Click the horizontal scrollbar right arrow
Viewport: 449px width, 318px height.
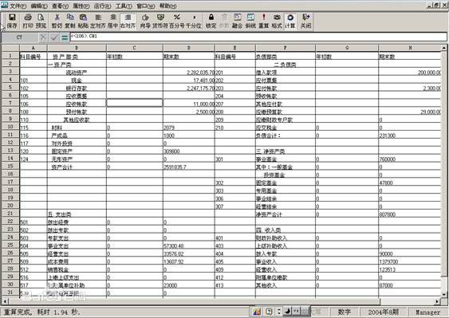click(437, 301)
